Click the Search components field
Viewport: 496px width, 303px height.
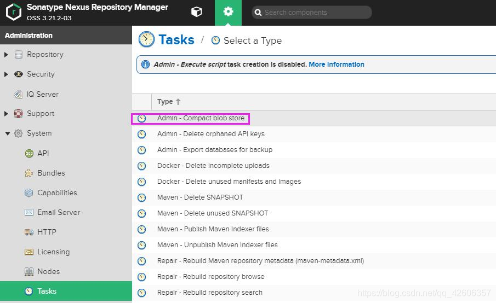click(x=312, y=13)
